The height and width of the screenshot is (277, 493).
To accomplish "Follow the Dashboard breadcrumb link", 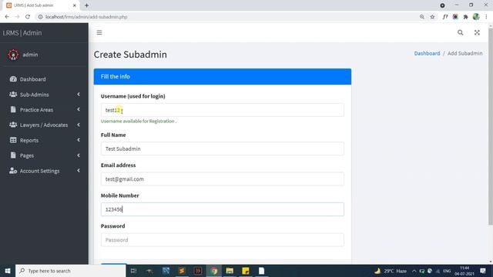I will click(x=427, y=53).
